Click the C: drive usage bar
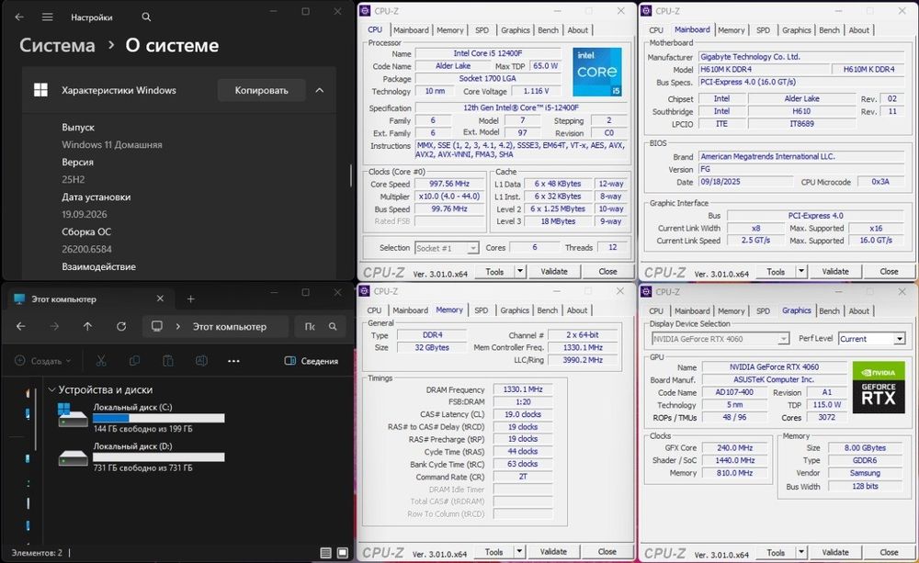This screenshot has width=919, height=563. (158, 418)
